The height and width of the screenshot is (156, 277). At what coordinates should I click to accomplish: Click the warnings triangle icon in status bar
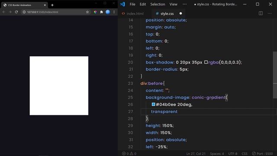tap(132, 153)
